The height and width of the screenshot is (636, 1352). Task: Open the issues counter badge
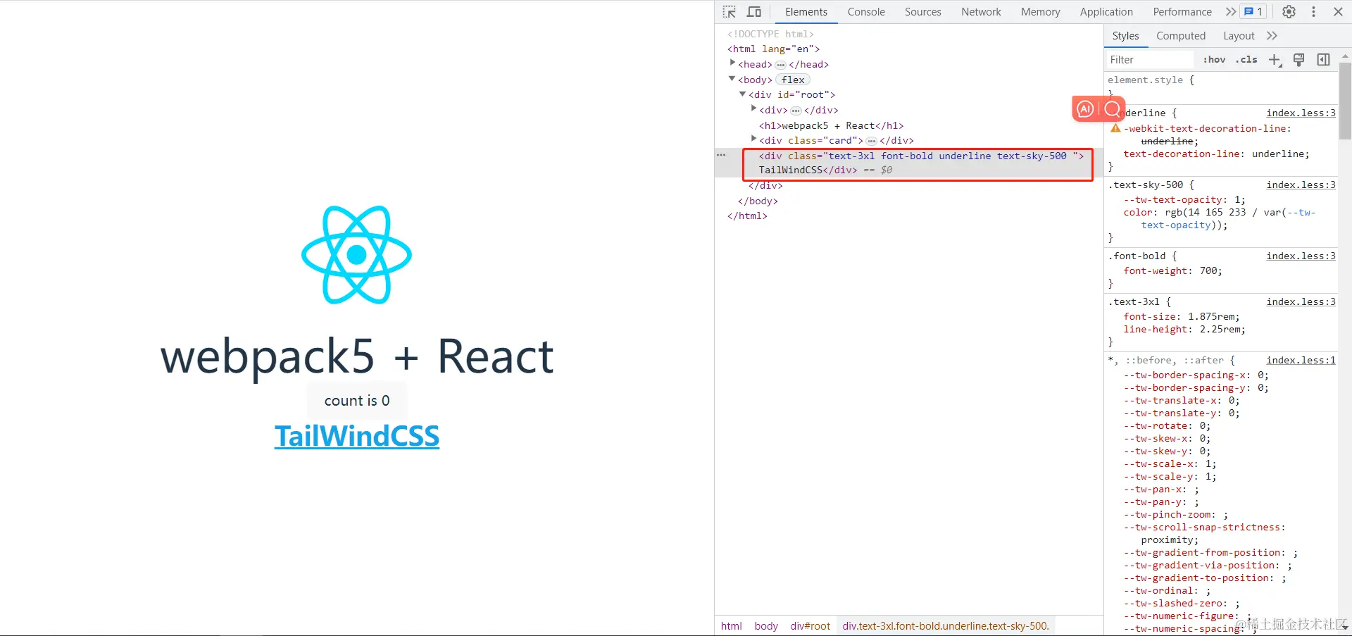point(1253,12)
